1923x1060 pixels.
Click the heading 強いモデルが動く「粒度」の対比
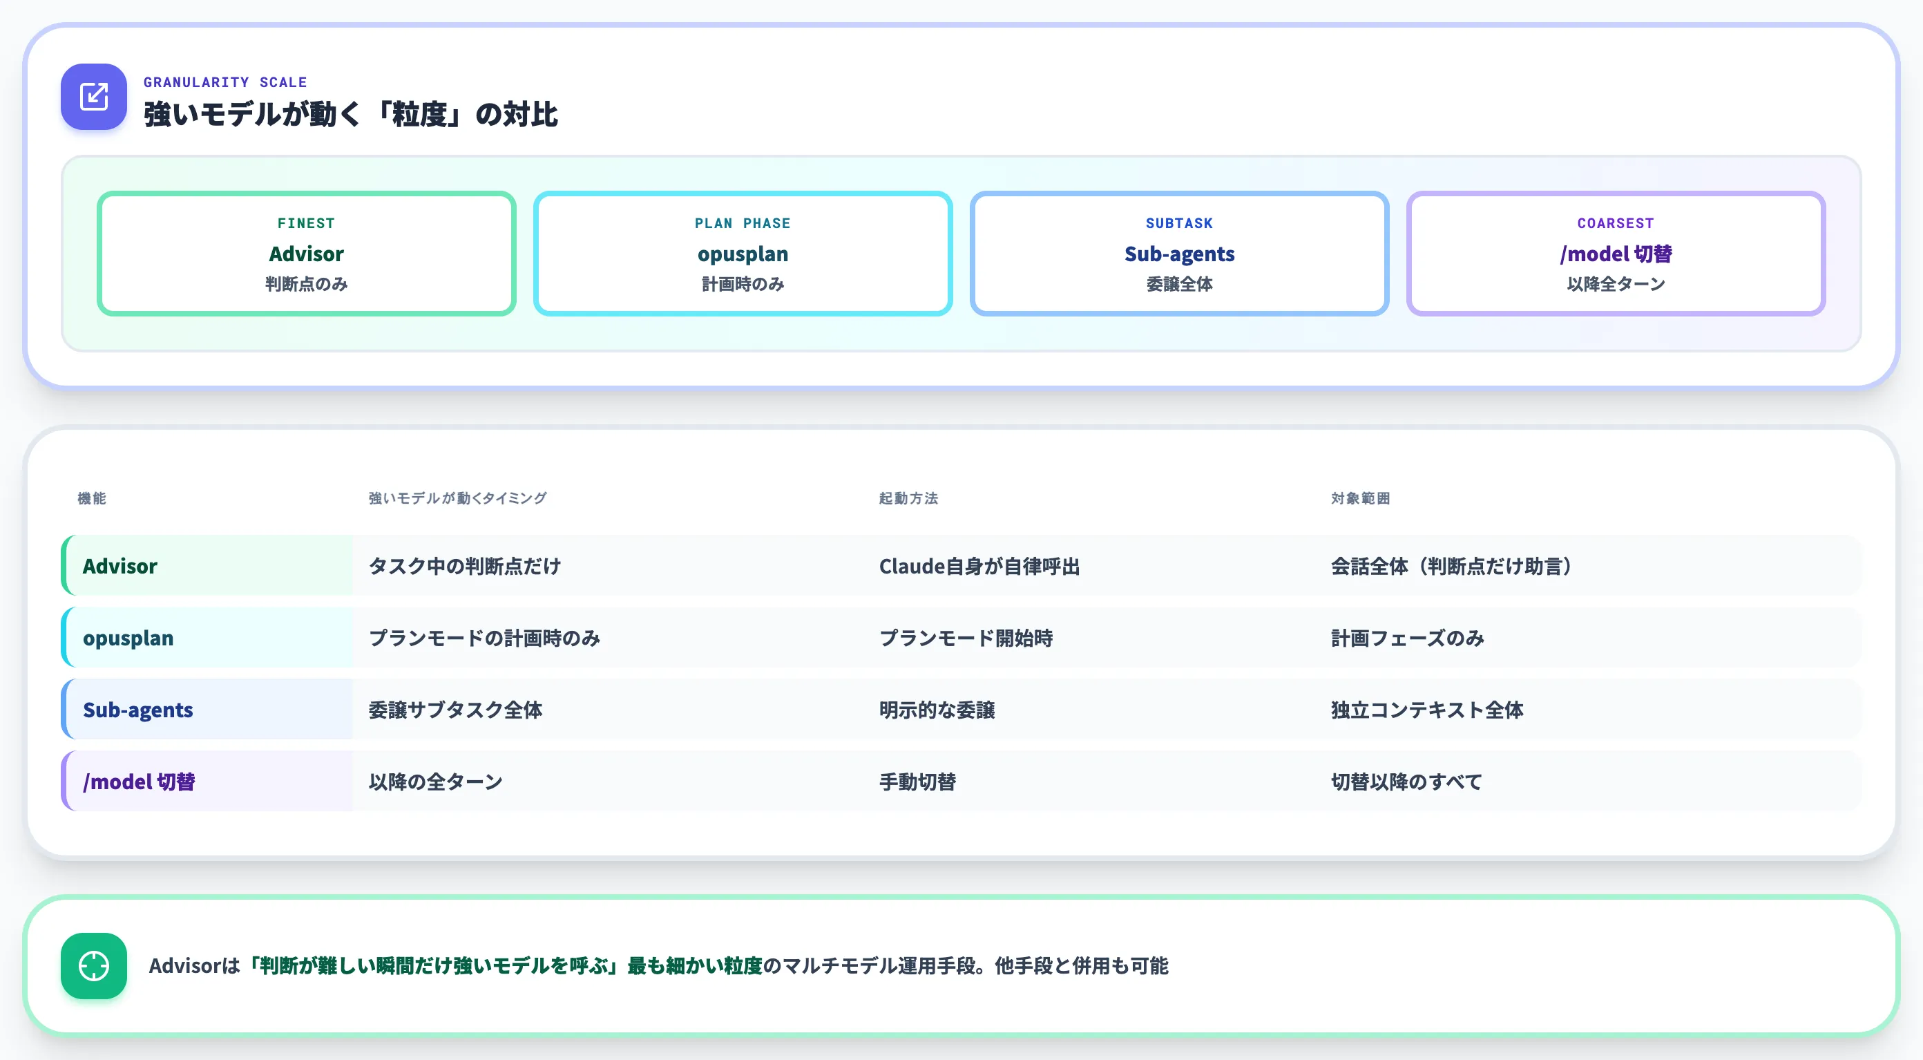click(351, 114)
